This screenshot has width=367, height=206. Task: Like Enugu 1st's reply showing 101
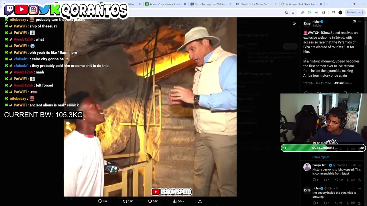[x=339, y=180]
